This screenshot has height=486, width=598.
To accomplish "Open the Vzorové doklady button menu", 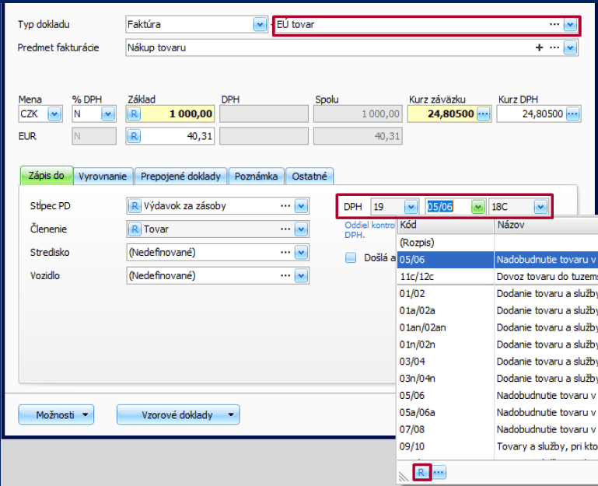I will [x=178, y=414].
